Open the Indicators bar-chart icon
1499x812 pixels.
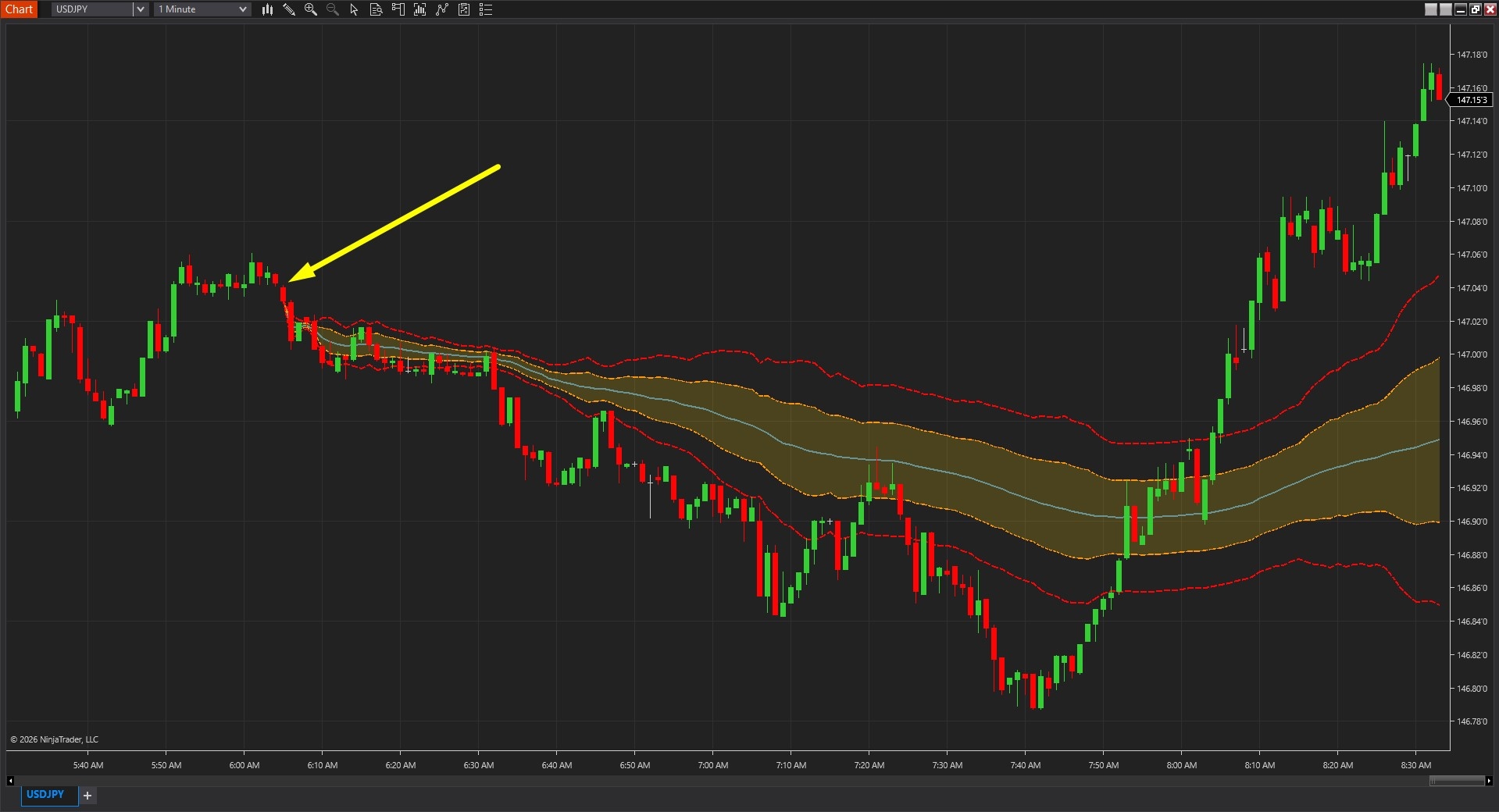[419, 9]
